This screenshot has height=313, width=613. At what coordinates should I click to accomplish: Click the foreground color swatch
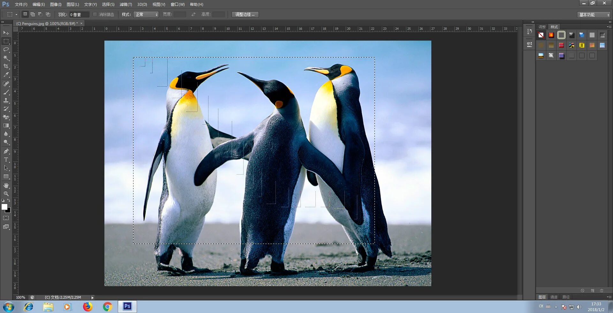coord(4,207)
